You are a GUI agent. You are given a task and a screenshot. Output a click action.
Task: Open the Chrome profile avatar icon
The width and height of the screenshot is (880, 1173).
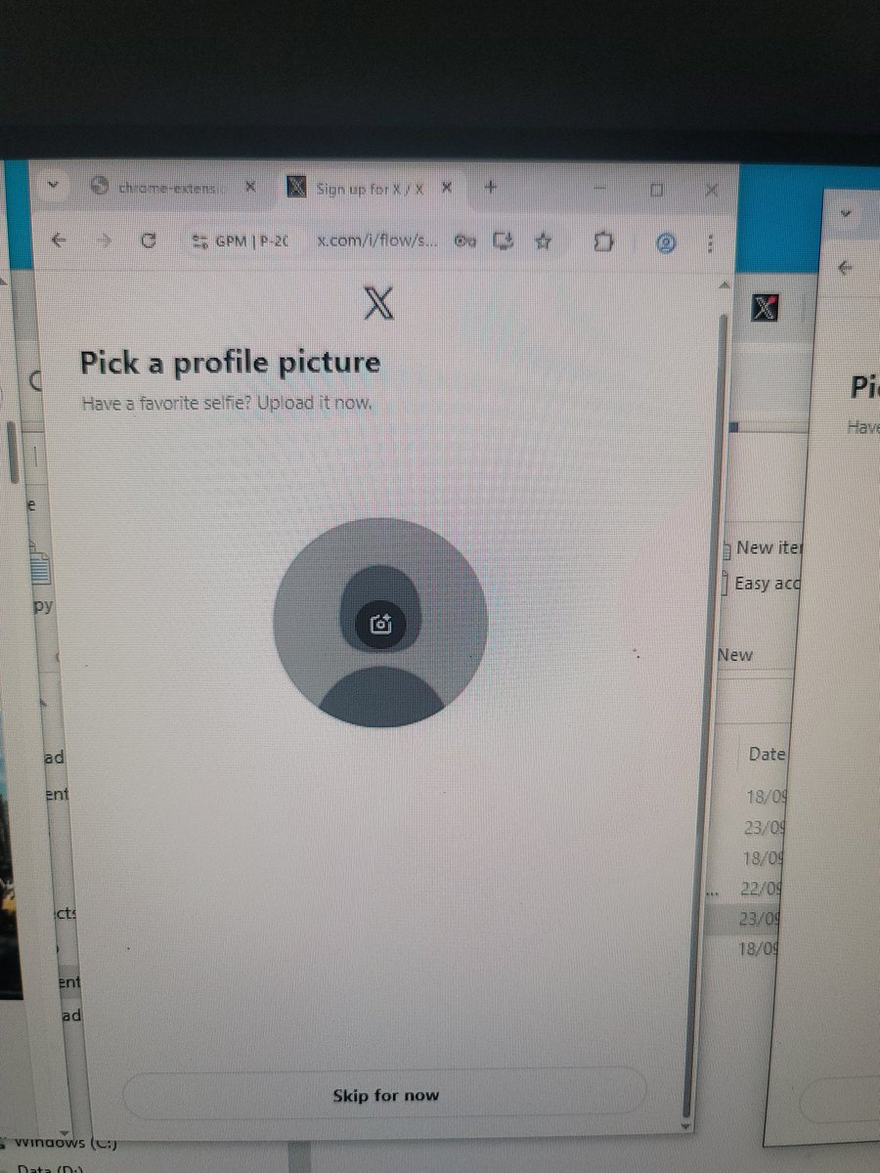pos(665,242)
